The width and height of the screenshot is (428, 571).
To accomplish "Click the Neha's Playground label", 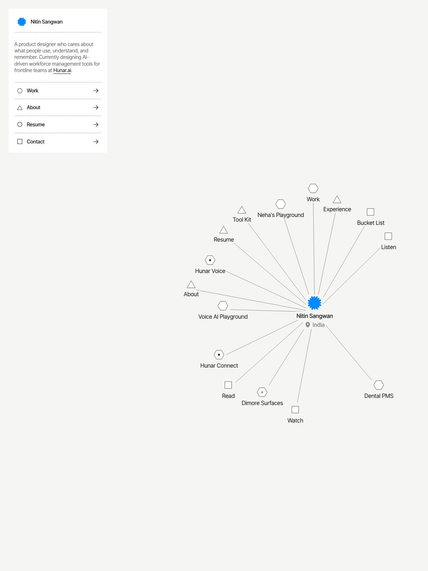I will point(281,215).
